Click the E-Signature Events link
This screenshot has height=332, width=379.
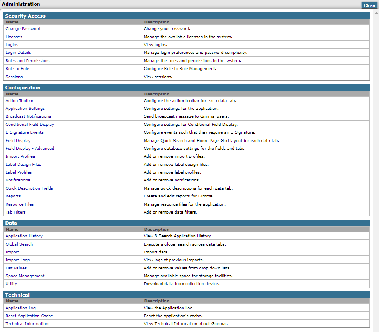[24, 132]
